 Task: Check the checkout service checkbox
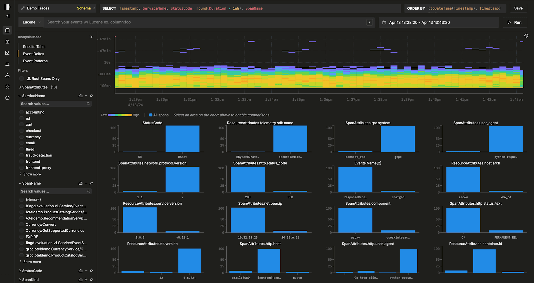pos(21,131)
